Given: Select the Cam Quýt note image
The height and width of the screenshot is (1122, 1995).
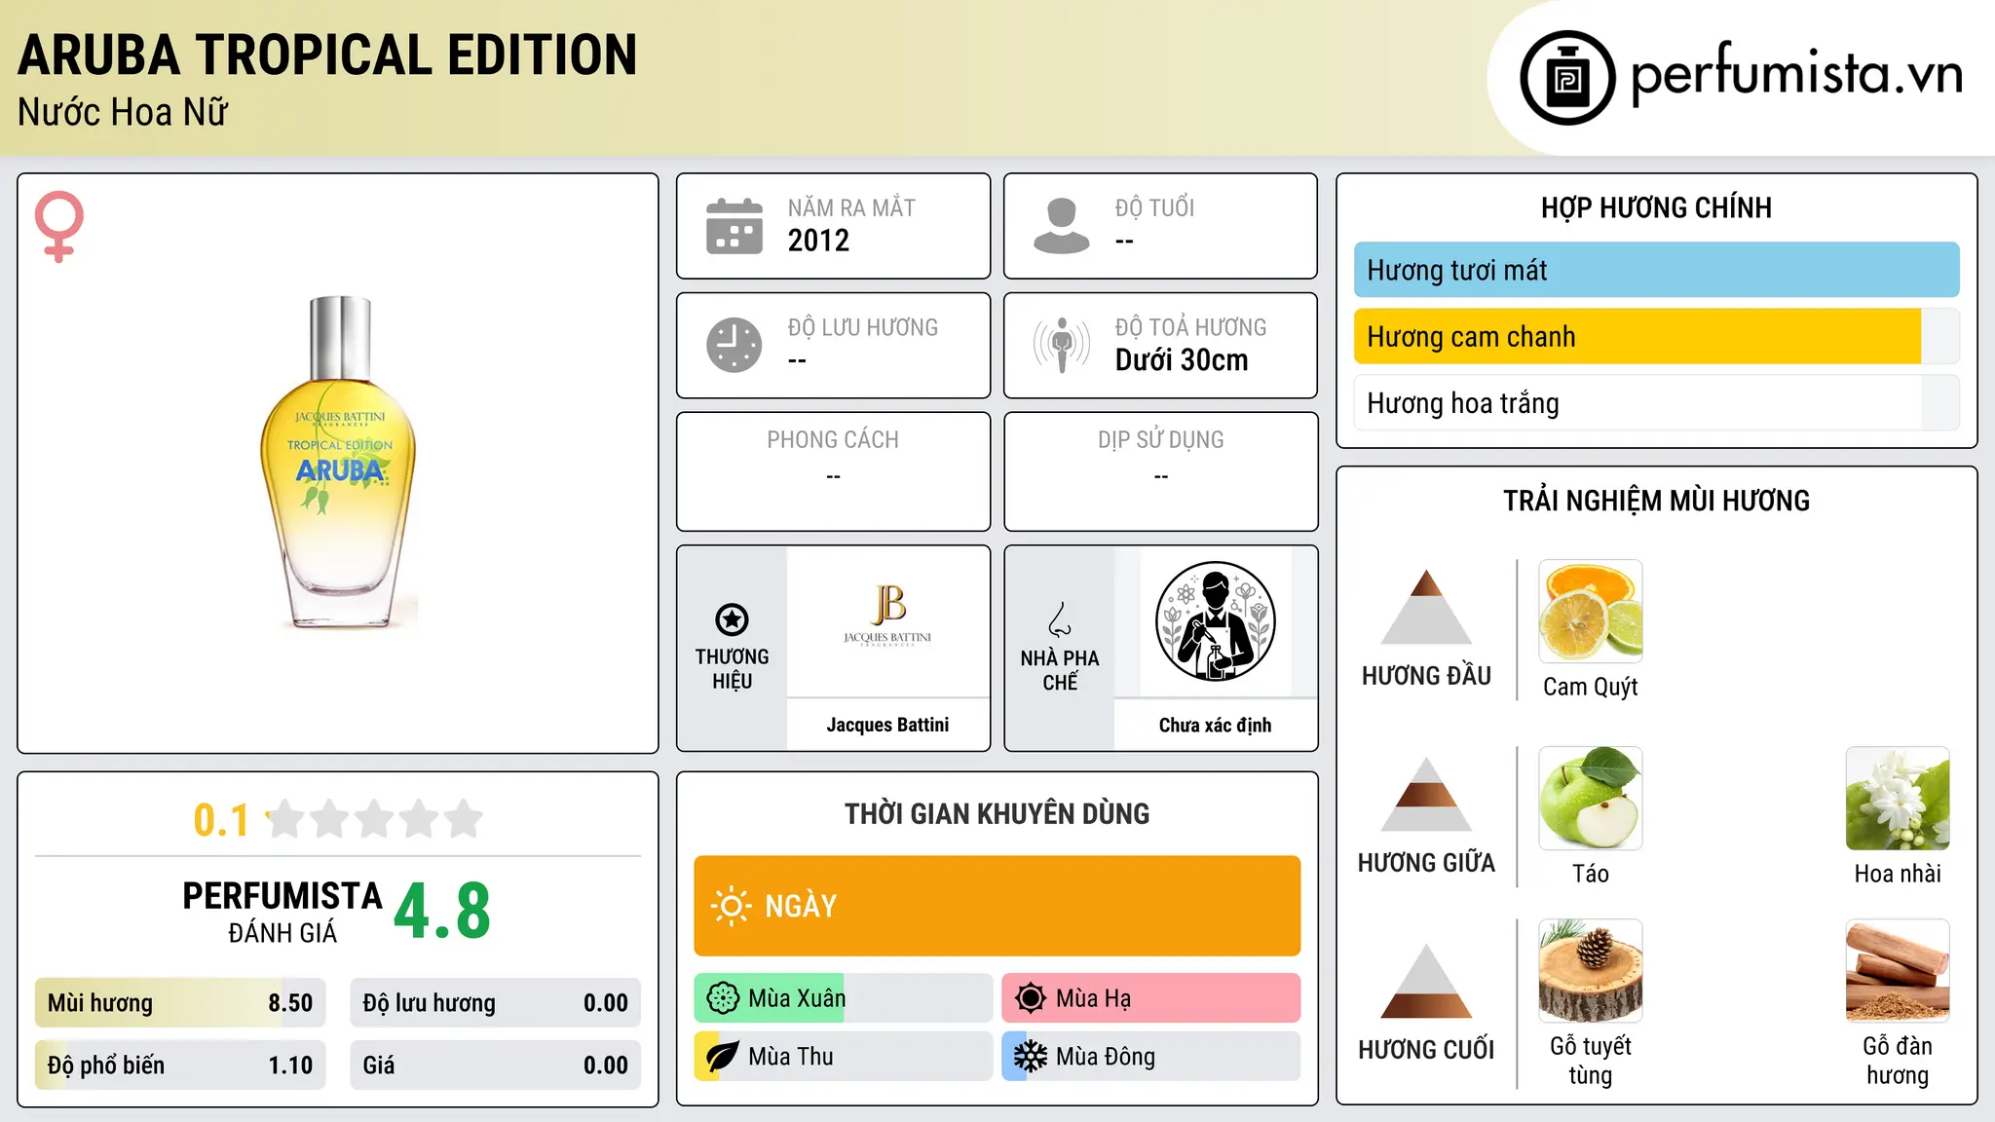Looking at the screenshot, I should [x=1591, y=612].
